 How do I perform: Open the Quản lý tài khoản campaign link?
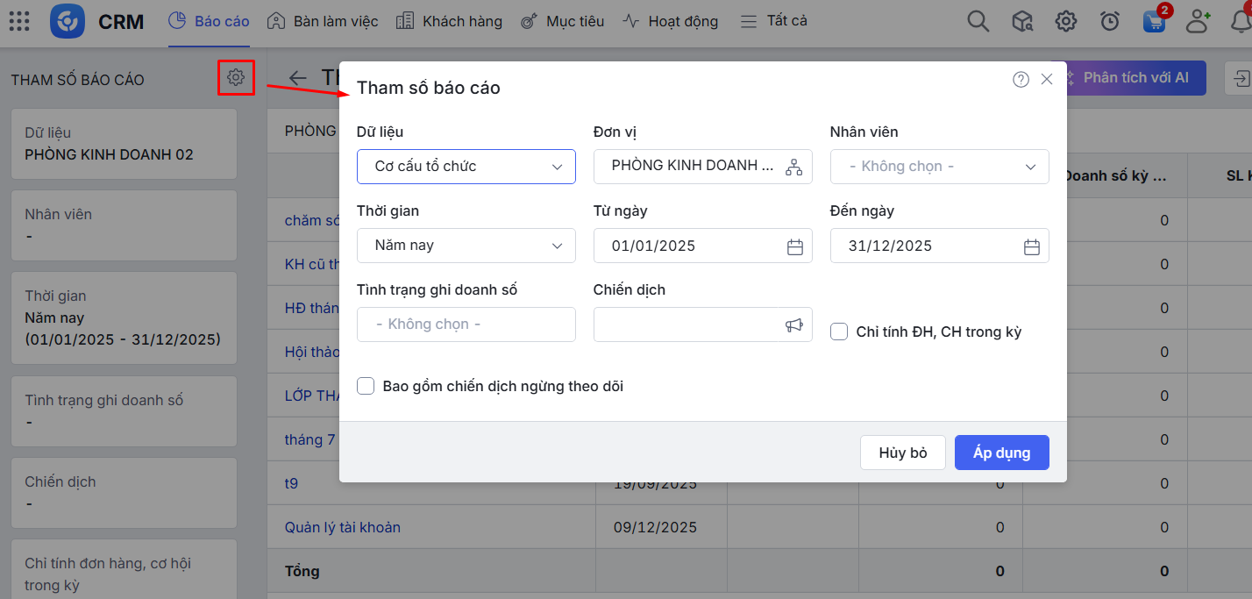343,527
